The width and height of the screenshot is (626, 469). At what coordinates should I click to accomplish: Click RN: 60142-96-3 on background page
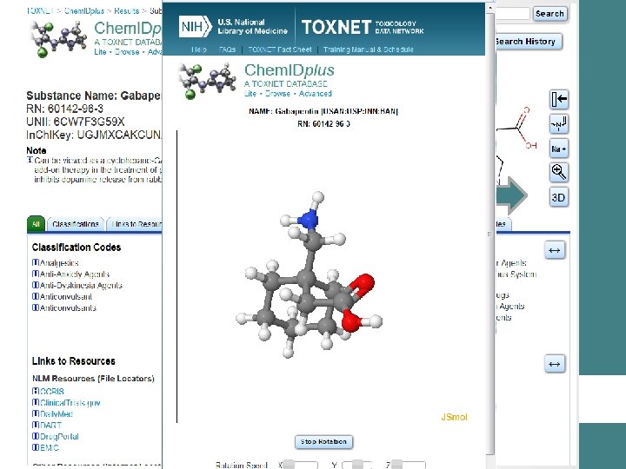point(64,109)
